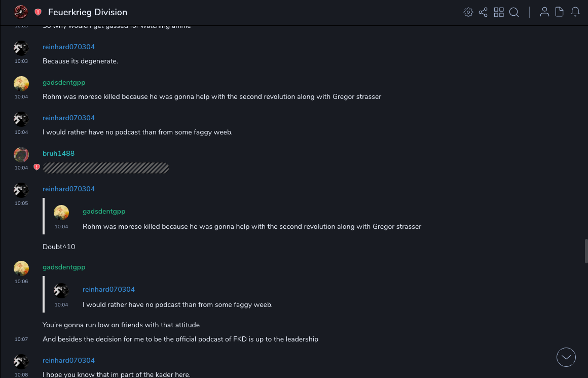Click the magnifier search icon

point(514,12)
